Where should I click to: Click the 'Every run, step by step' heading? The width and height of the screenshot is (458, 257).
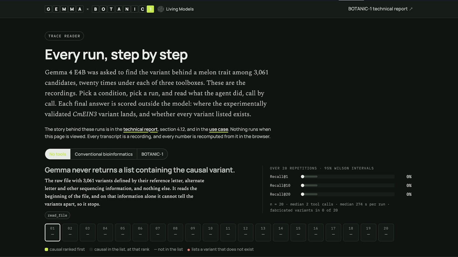(116, 55)
